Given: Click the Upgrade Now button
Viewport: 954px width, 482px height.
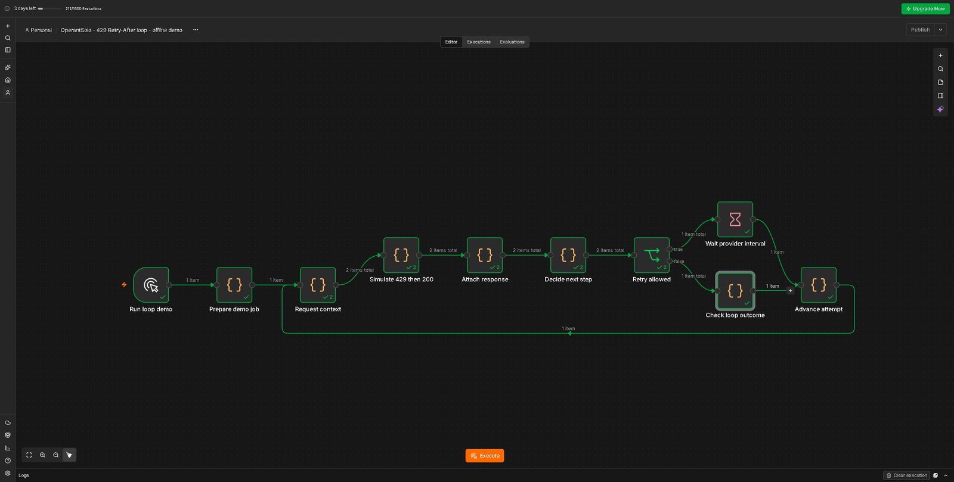Looking at the screenshot, I should point(925,9).
